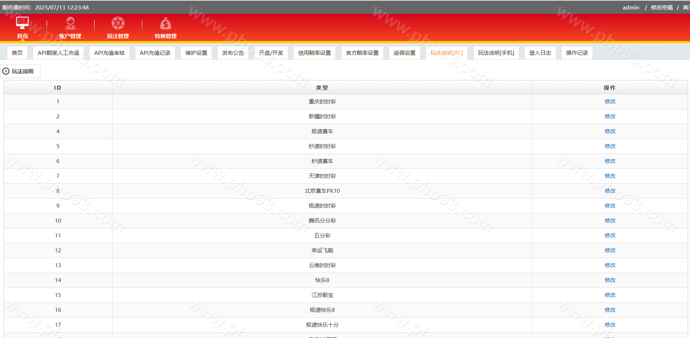Switch to API额度人工充值 tab
690x338 pixels.
[x=58, y=53]
